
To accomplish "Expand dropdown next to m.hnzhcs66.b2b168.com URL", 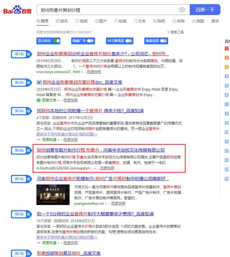I will [x=95, y=168].
